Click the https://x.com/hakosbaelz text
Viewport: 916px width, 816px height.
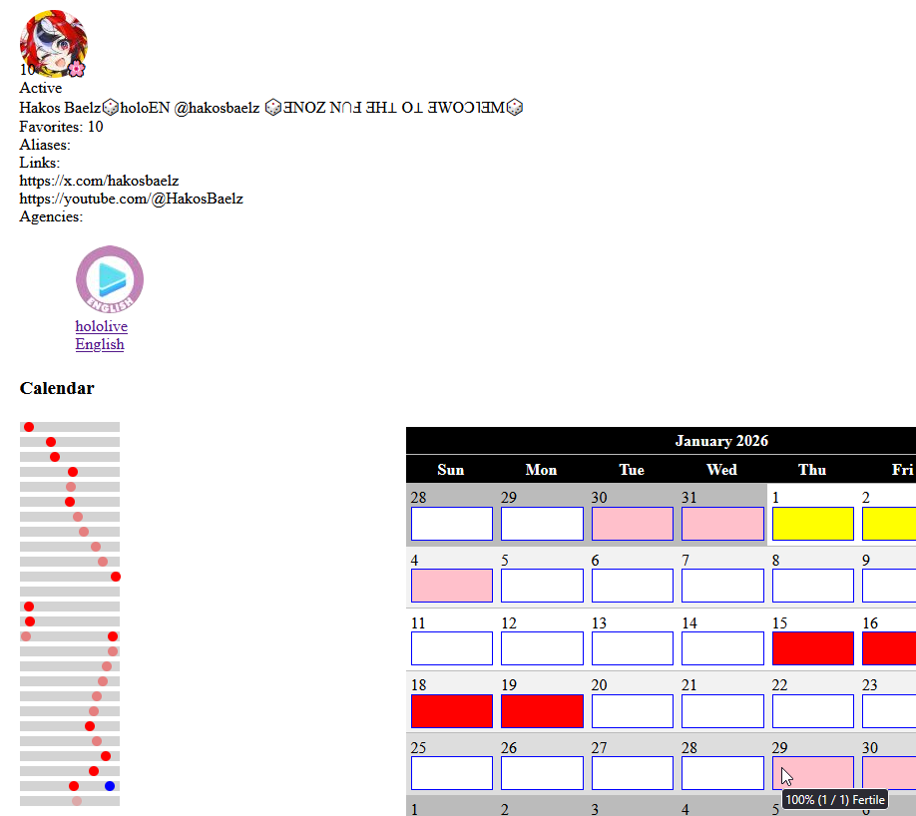click(99, 181)
